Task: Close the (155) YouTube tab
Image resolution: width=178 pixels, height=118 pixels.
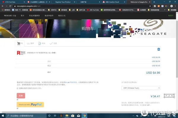Action: click(24, 2)
